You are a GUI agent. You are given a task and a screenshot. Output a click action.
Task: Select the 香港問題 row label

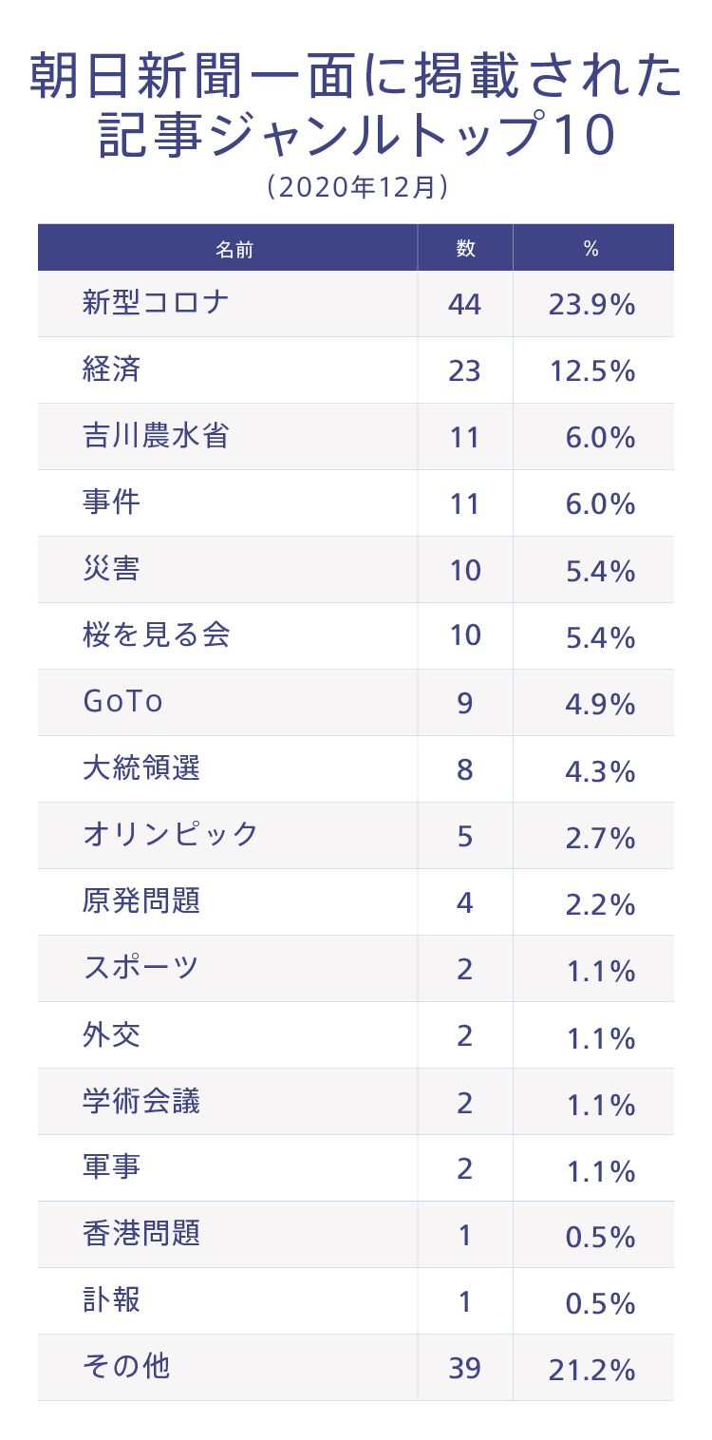(141, 1234)
